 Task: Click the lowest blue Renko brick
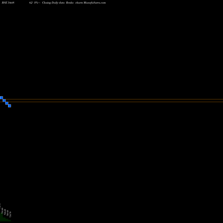pyautogui.click(x=9, y=106)
